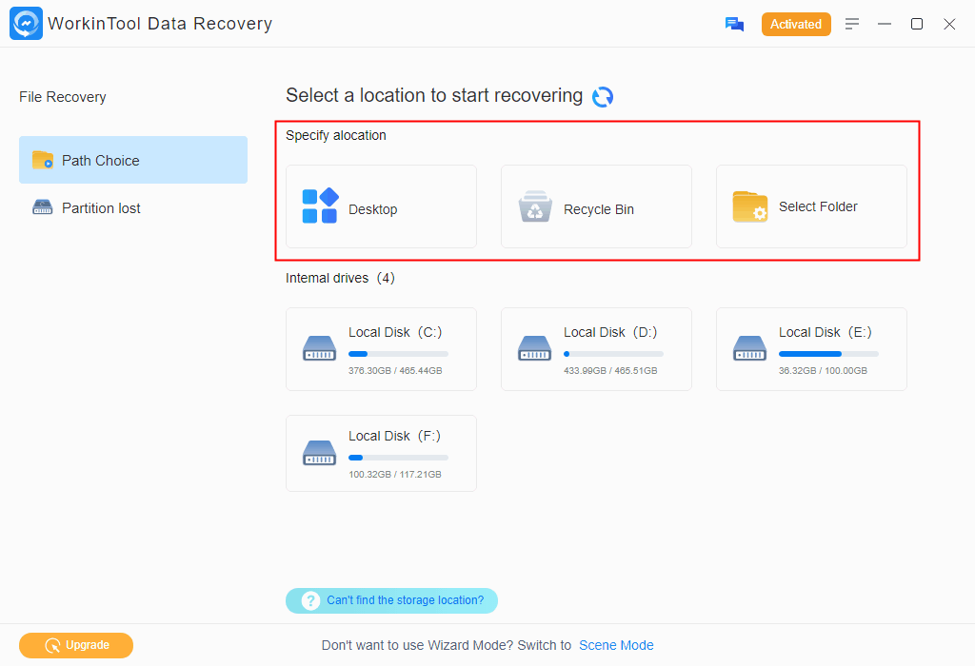Screen dimensions: 975x666
Task: Choose the Recycle Bin icon
Action: tap(535, 206)
